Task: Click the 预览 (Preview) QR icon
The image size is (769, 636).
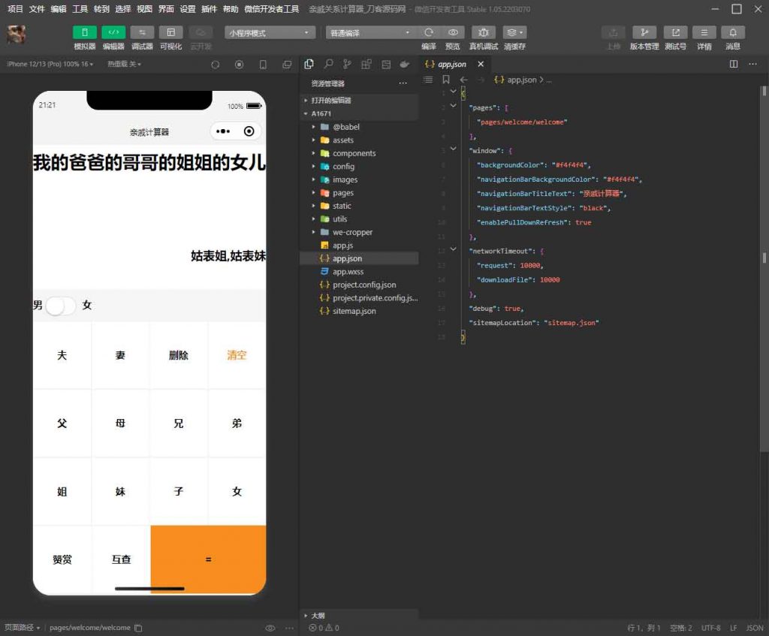Action: click(x=451, y=32)
